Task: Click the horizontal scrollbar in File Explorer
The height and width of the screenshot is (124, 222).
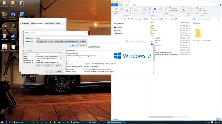Action: (161, 117)
